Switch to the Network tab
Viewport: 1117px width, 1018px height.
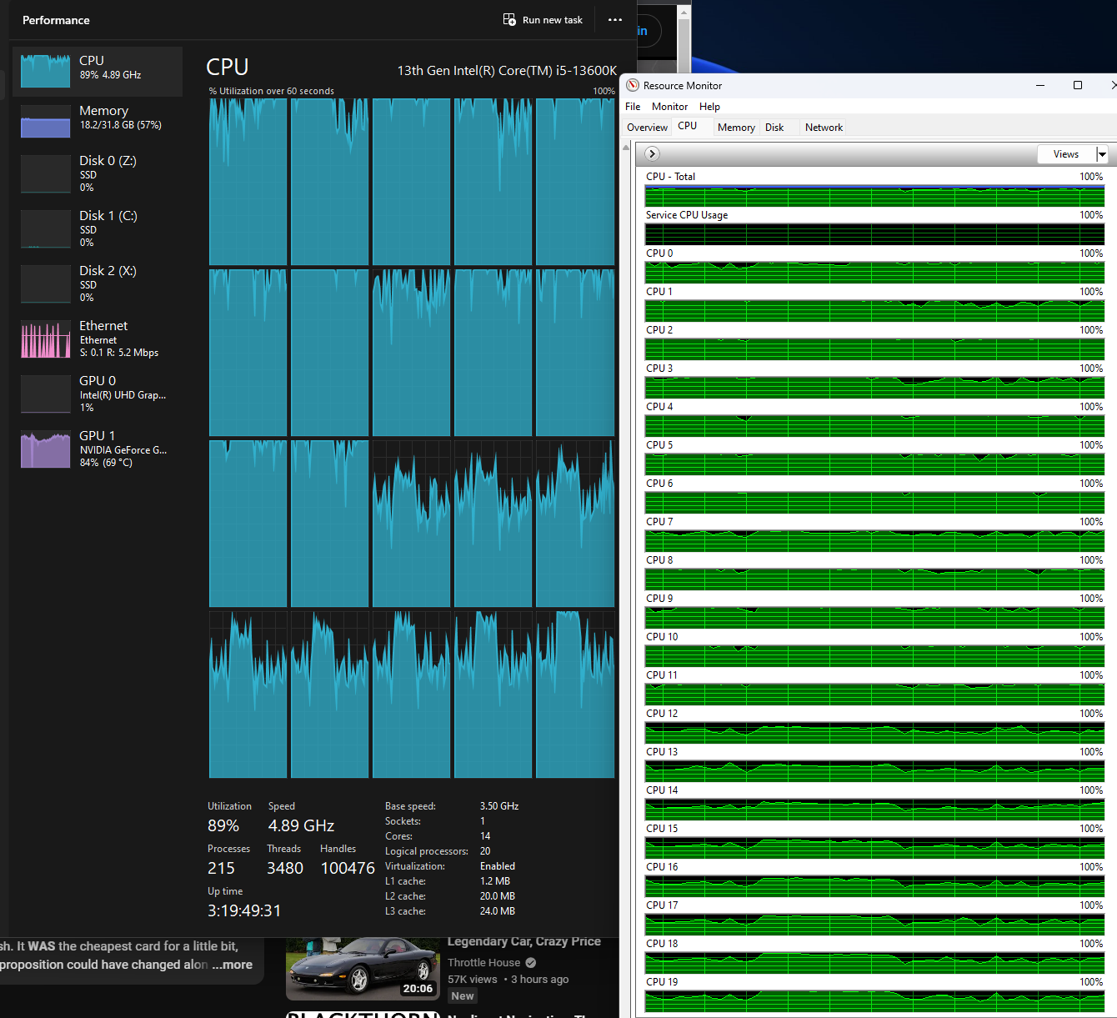coord(824,128)
